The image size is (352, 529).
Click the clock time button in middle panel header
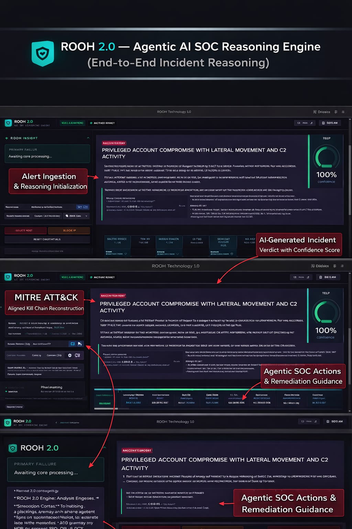[328, 277]
